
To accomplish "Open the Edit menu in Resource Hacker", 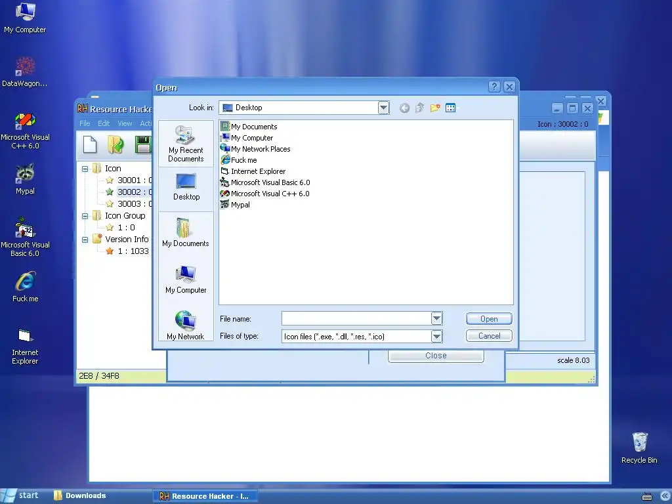I will (x=103, y=123).
